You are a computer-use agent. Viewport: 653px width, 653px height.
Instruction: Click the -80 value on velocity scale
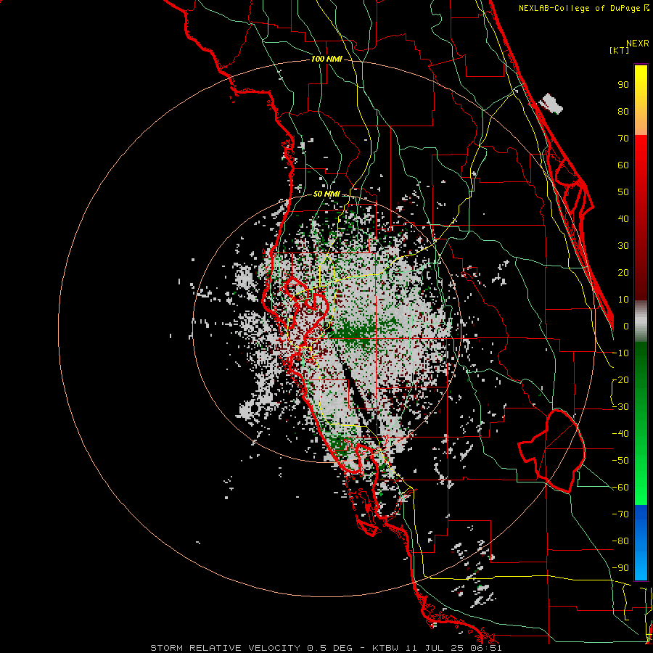pos(620,541)
